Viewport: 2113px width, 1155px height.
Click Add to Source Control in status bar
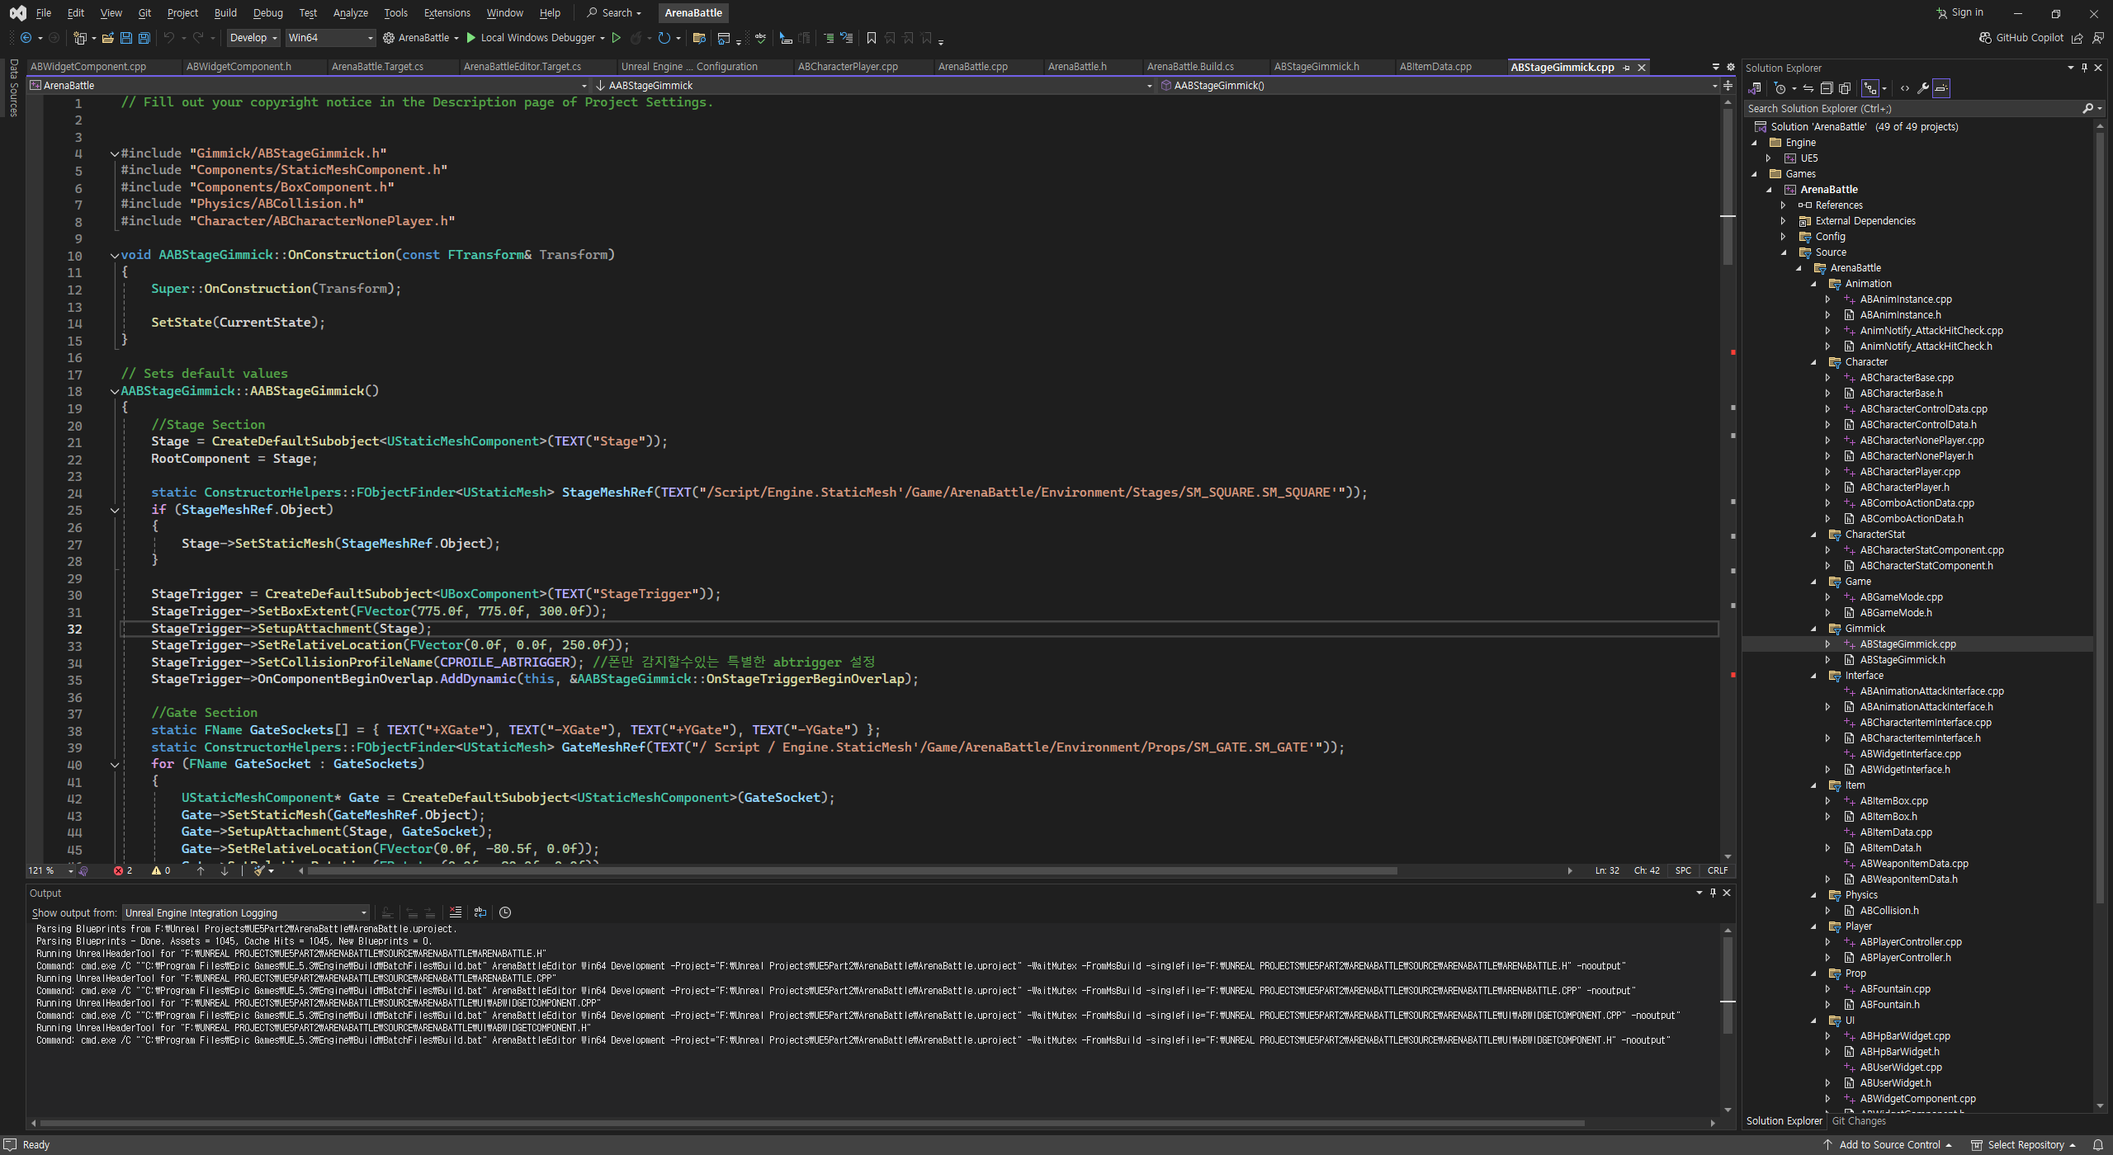pyautogui.click(x=1888, y=1144)
